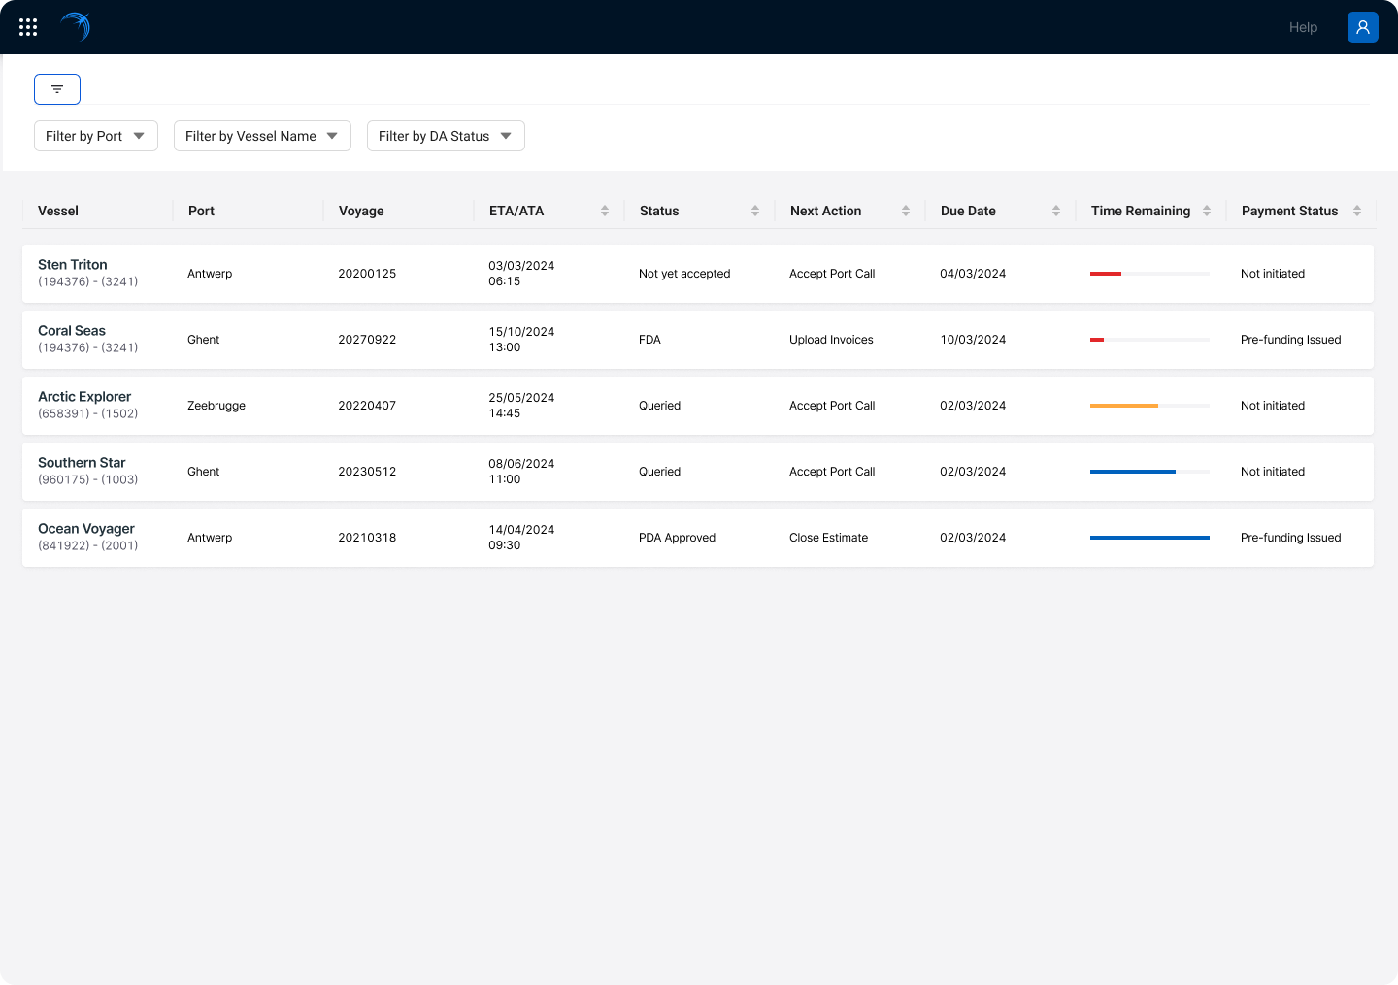Click the PDA Approved status cell

tap(677, 538)
